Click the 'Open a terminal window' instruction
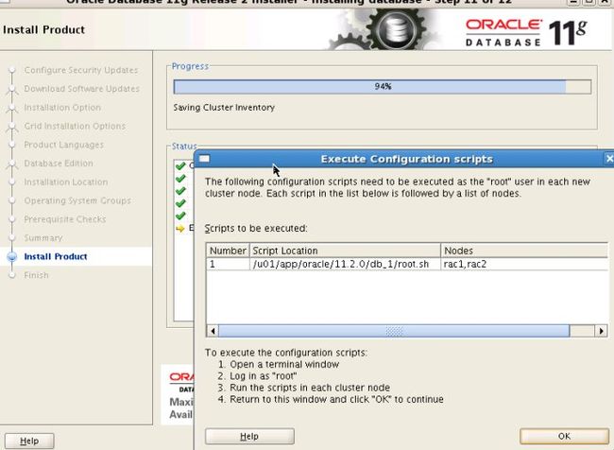This screenshot has width=614, height=450. (284, 364)
